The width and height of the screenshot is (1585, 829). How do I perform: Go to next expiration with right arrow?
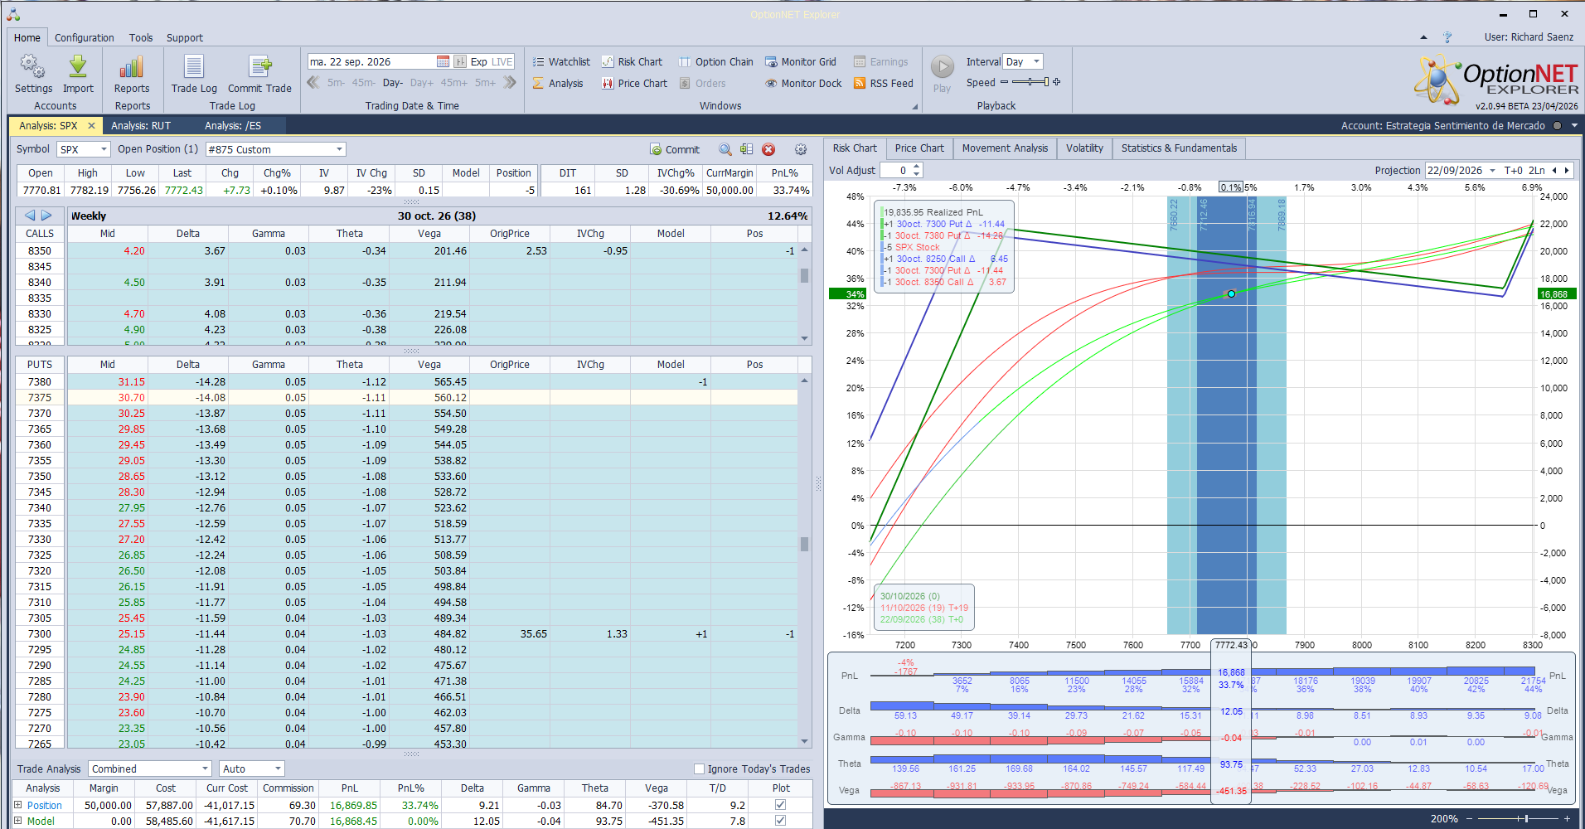[46, 216]
